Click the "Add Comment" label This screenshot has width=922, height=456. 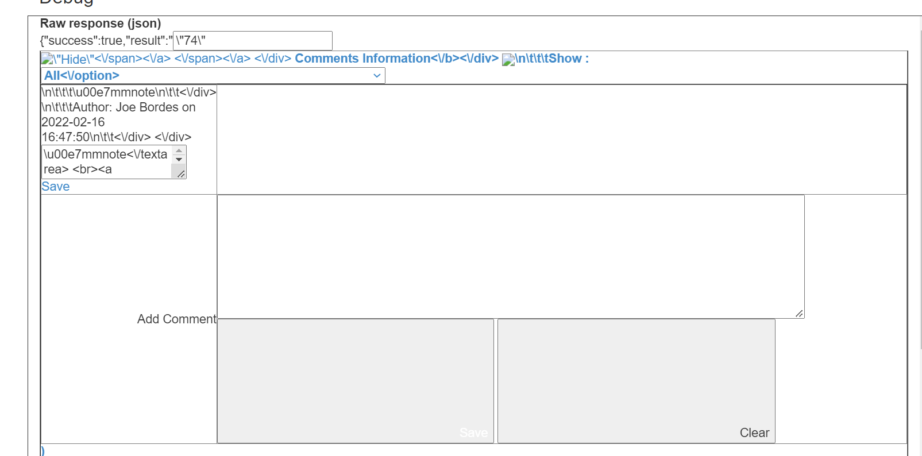click(x=176, y=319)
